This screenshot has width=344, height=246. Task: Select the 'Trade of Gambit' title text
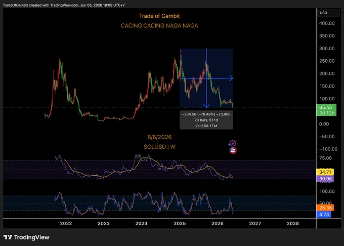click(159, 16)
